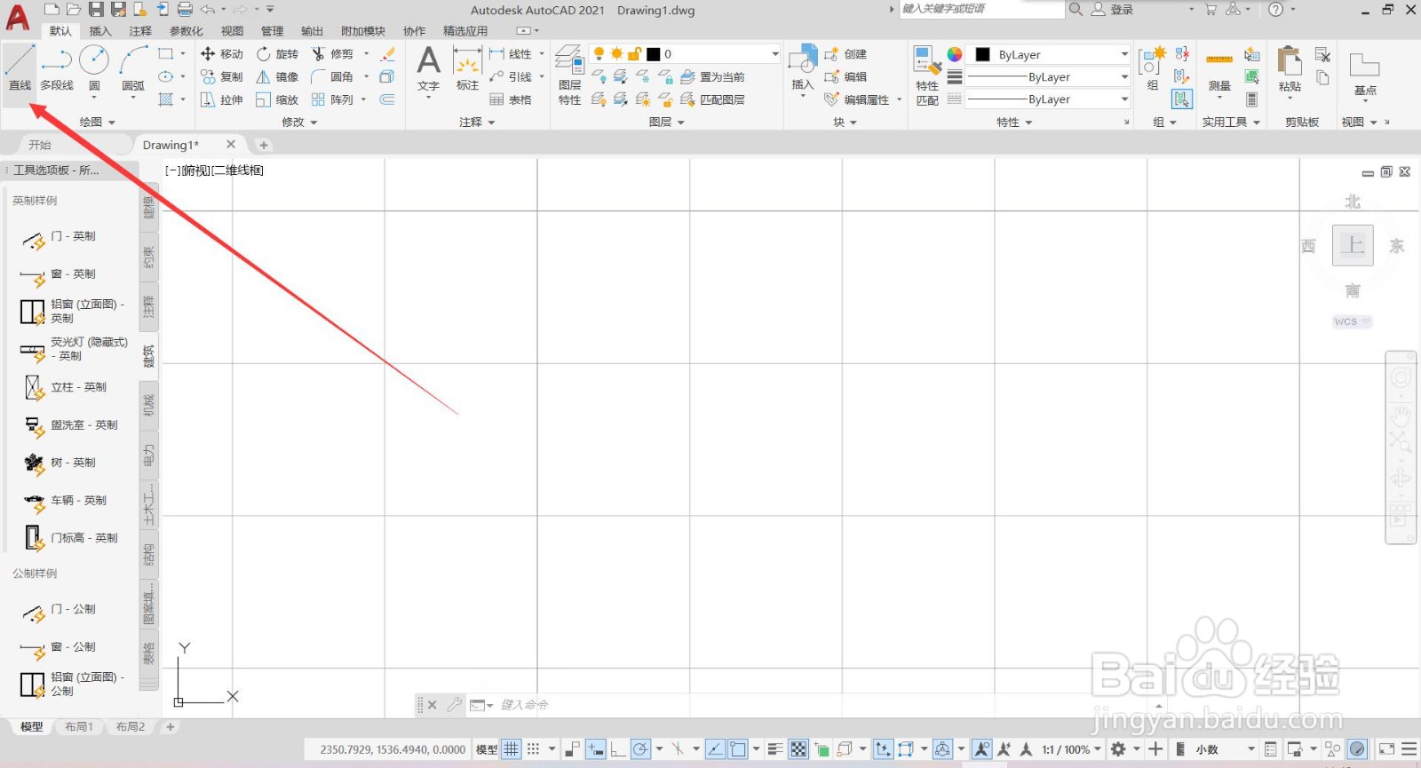The height and width of the screenshot is (768, 1421).
Task: Toggle ortho mode in status bar
Action: point(617,749)
